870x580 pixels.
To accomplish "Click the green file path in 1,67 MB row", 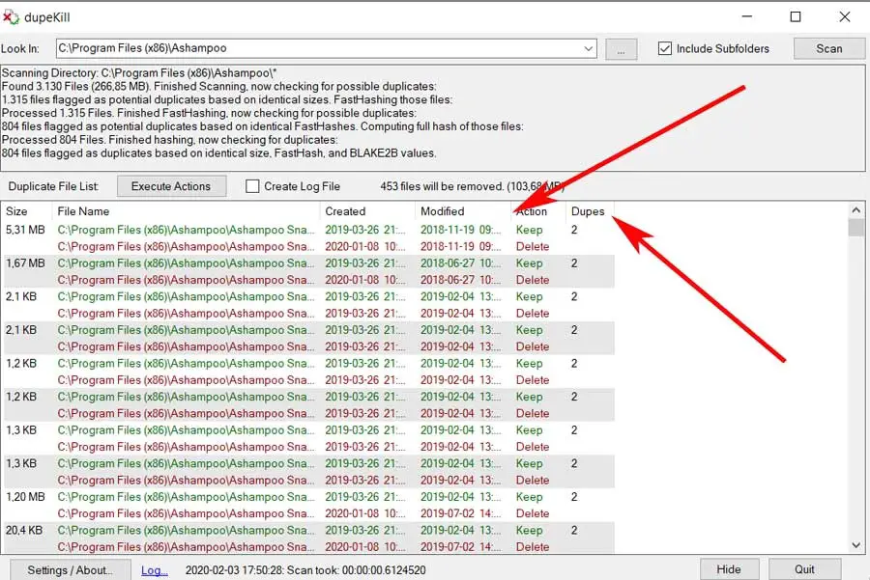I will pyautogui.click(x=186, y=263).
